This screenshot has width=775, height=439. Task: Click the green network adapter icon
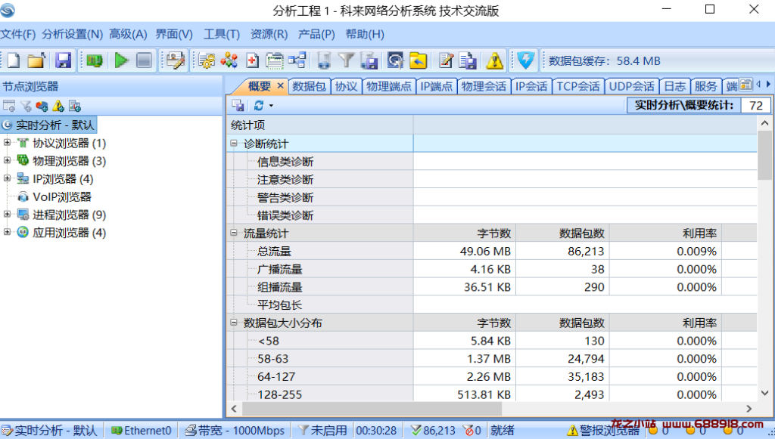click(95, 60)
